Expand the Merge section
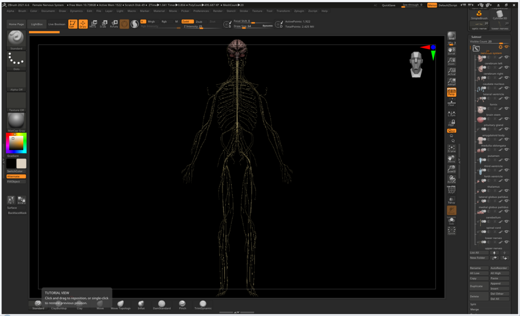 tap(474, 309)
